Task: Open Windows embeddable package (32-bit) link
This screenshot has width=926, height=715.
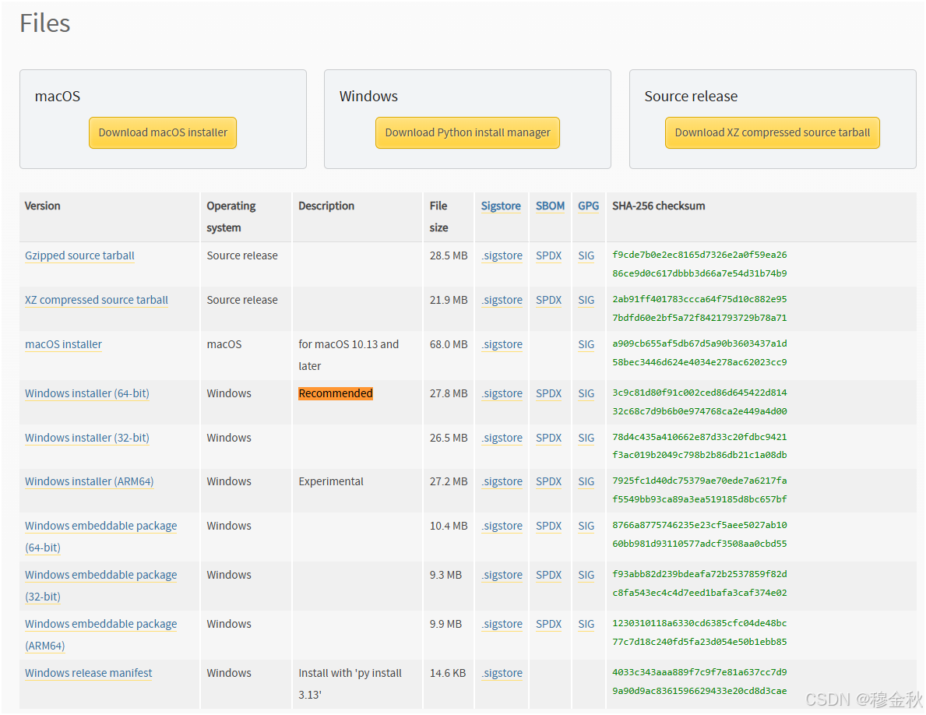Action: pos(101,585)
